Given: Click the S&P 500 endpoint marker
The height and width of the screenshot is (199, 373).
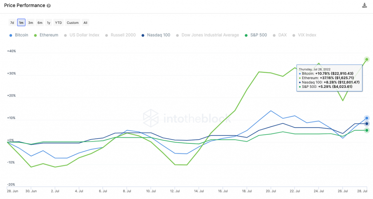Looking at the screenshot, I should point(366,130).
